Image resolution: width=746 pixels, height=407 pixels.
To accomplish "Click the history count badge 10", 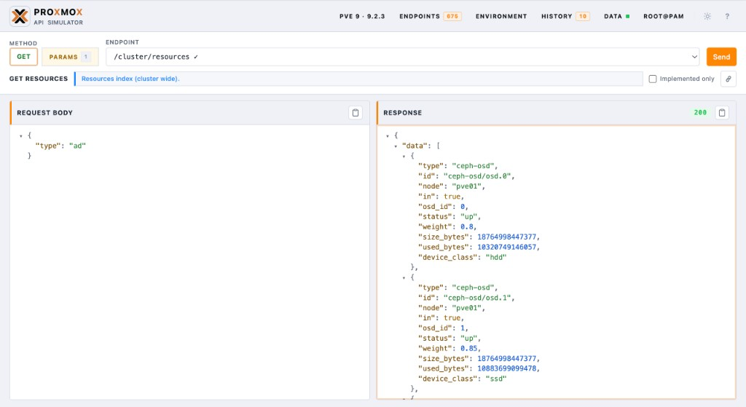I will coord(583,16).
